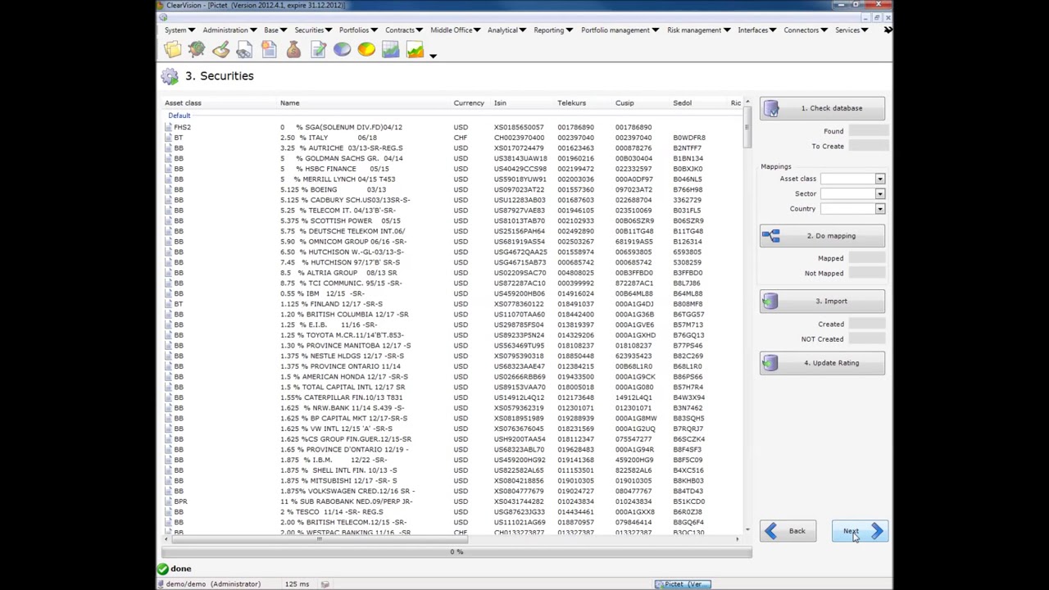The height and width of the screenshot is (590, 1049).
Task: Open the Services menu dropdown
Action: [x=851, y=30]
